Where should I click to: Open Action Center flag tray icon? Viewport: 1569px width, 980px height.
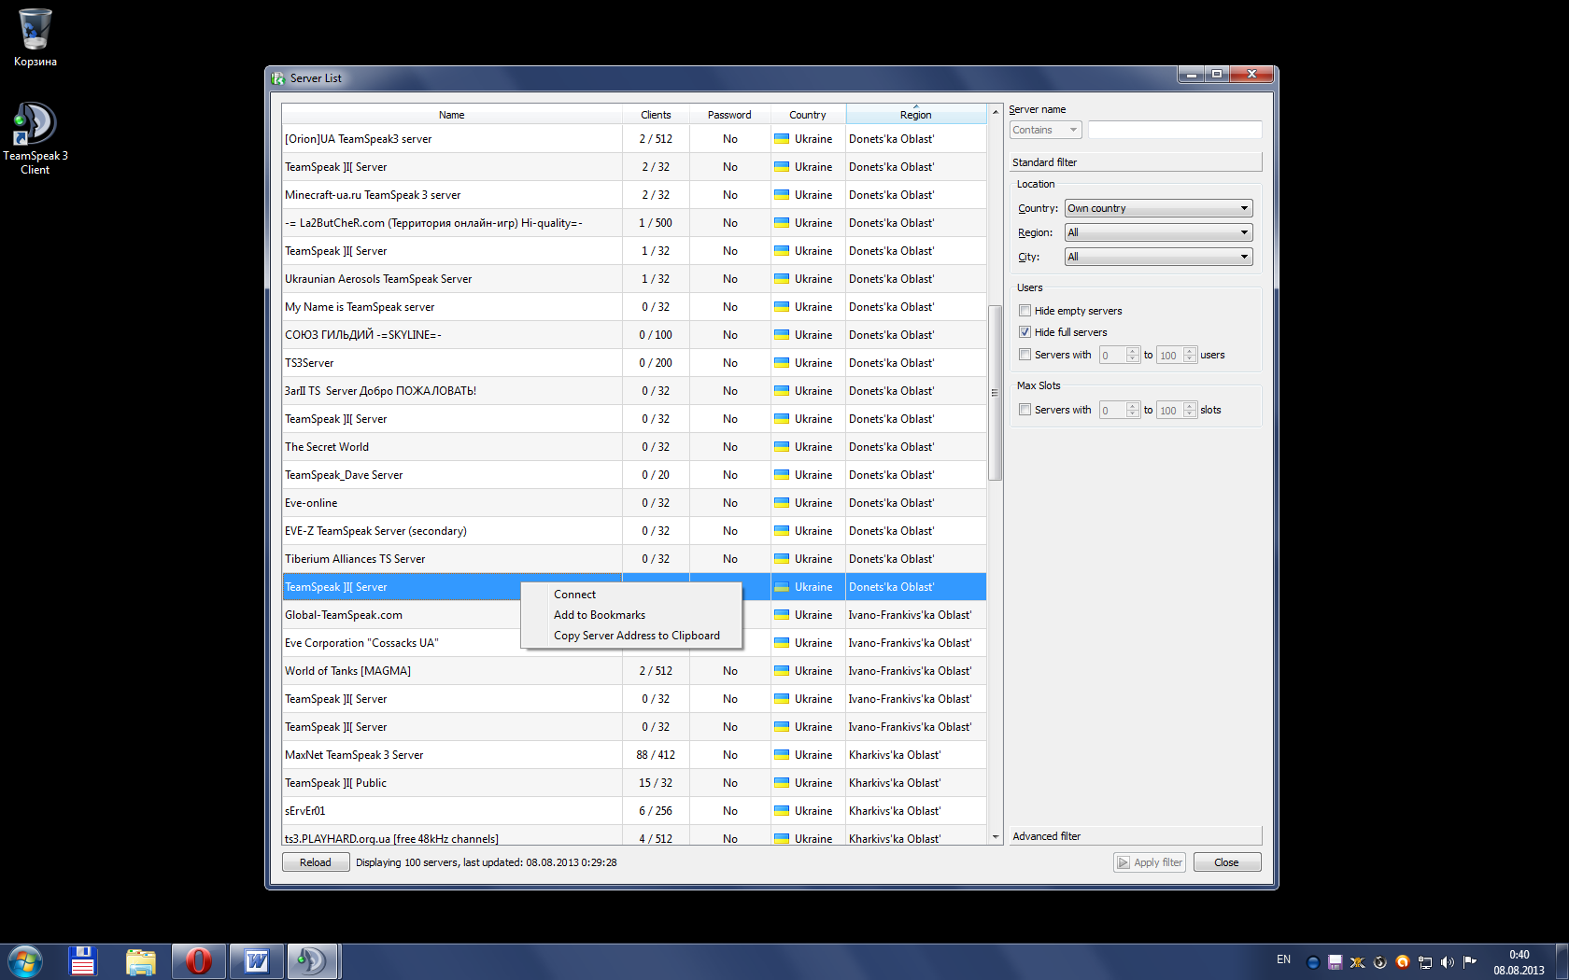point(1470,962)
